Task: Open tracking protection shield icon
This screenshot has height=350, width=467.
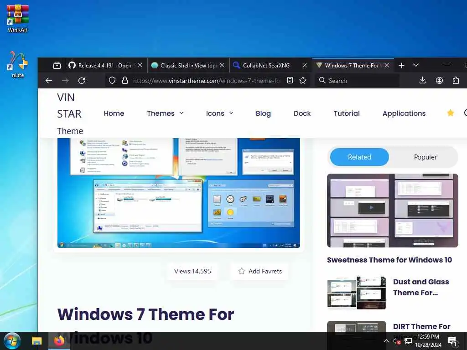Action: click(x=112, y=81)
